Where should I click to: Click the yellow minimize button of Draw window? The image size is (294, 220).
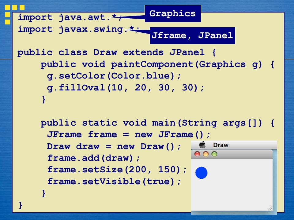point(206,154)
